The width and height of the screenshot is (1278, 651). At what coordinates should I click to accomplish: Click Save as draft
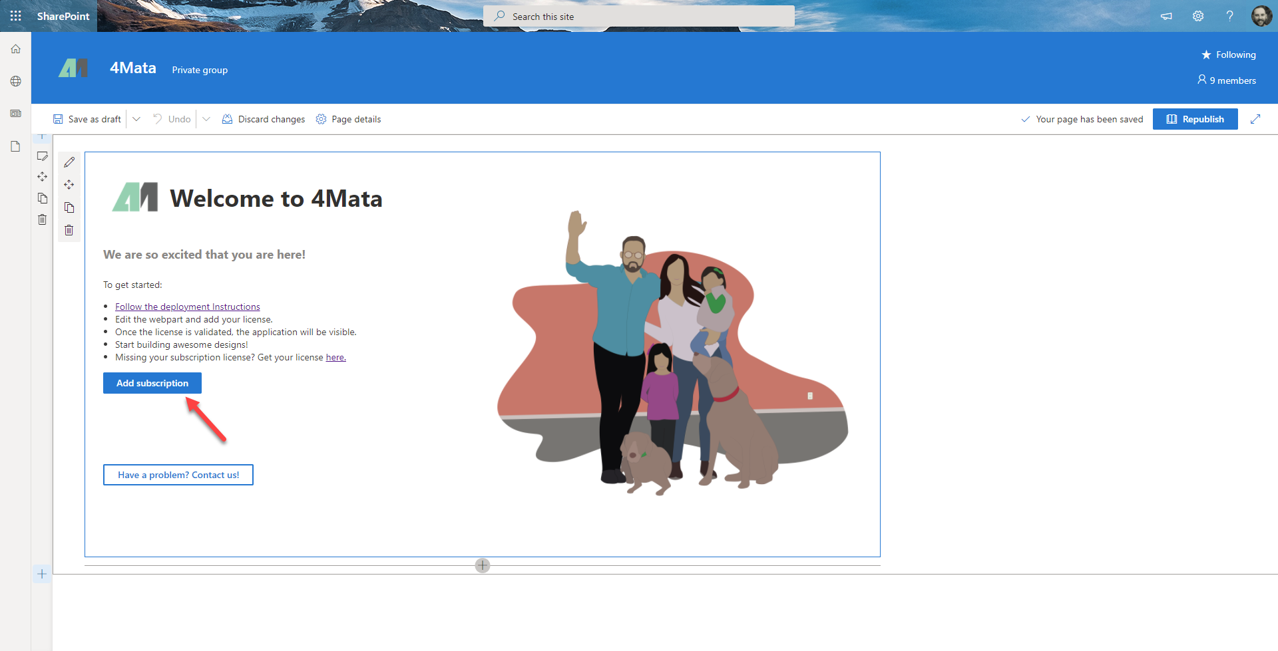tap(87, 119)
